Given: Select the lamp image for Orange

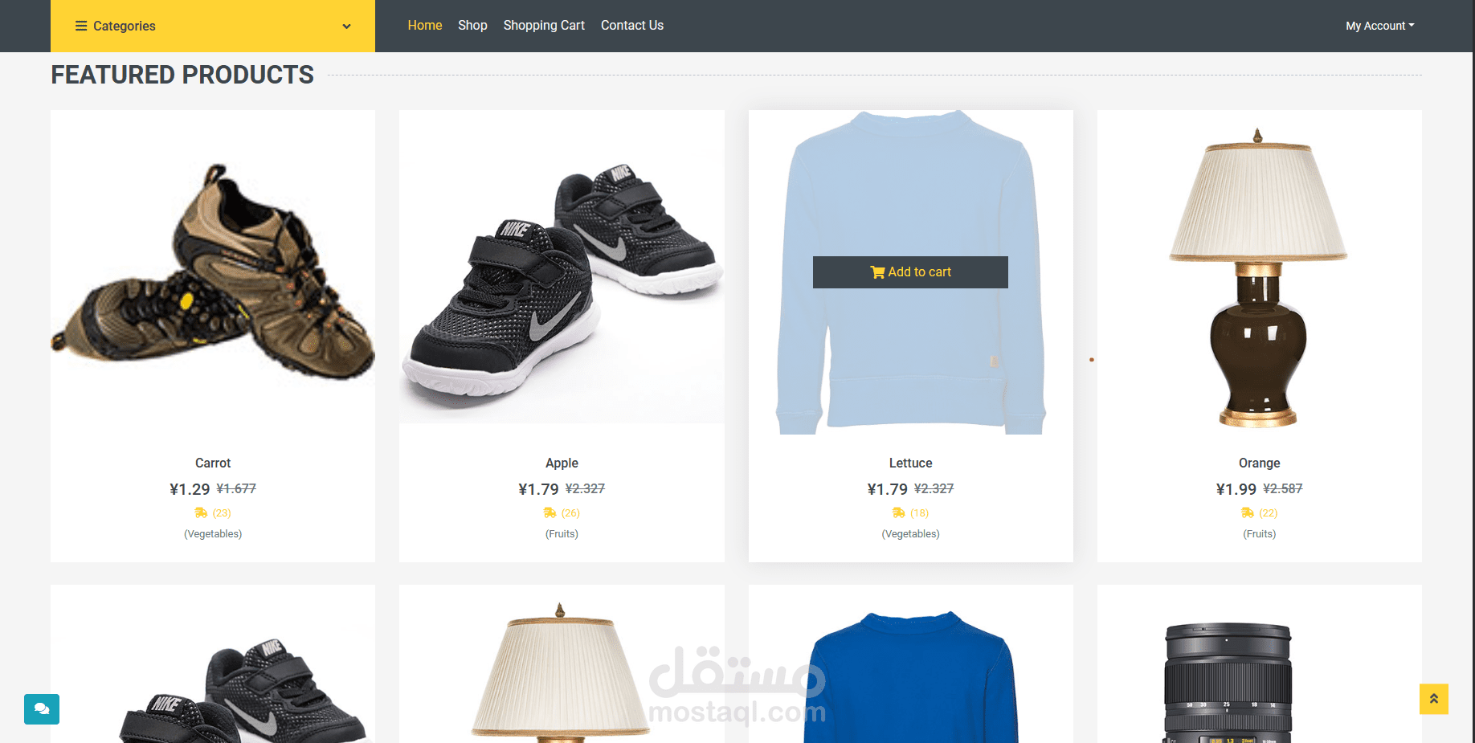Looking at the screenshot, I should pyautogui.click(x=1259, y=277).
